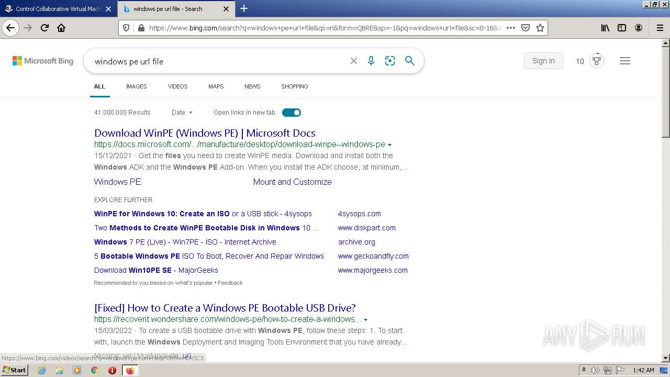Open the volume control in the tray
The width and height of the screenshot is (670, 377).
[595, 370]
